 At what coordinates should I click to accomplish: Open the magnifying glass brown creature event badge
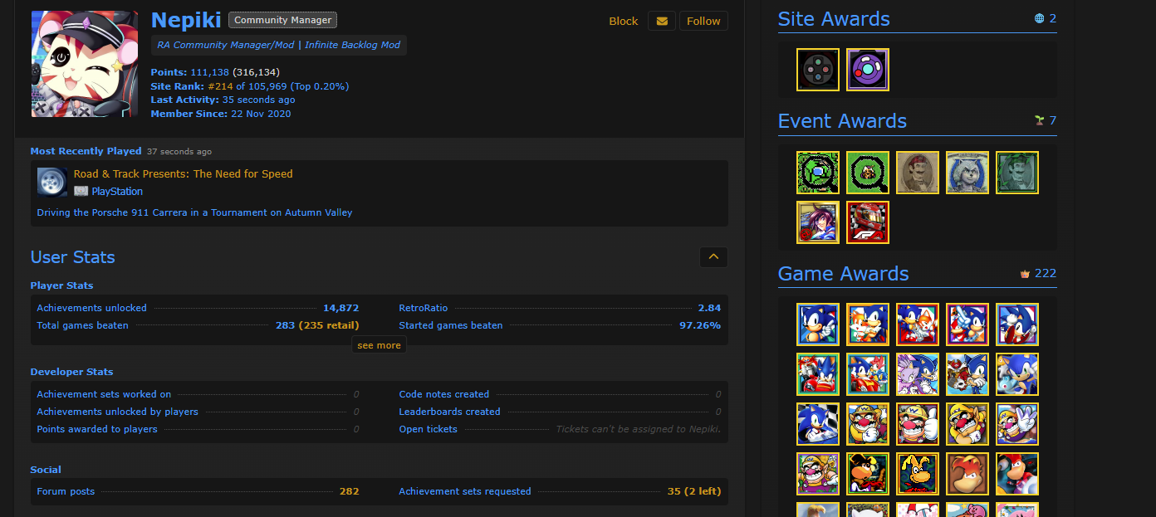tap(868, 173)
